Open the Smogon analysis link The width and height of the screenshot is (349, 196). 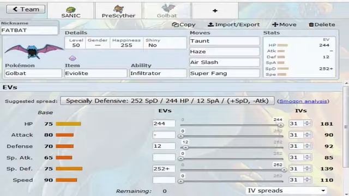point(303,101)
